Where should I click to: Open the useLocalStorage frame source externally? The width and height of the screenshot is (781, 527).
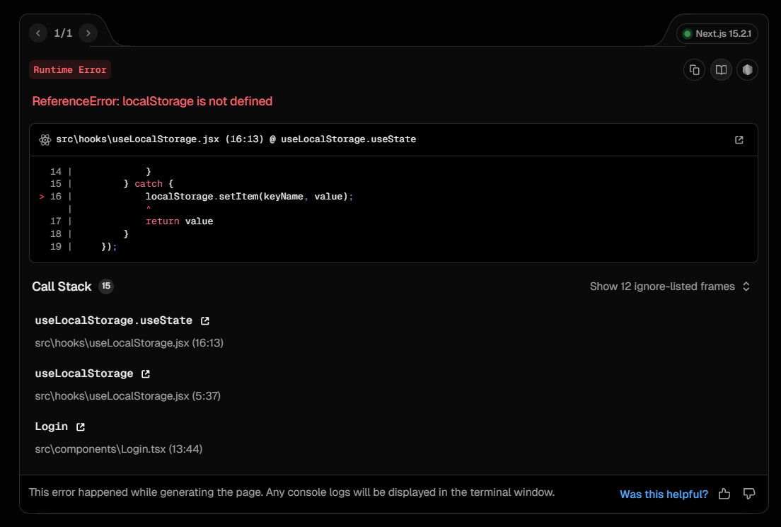[x=146, y=373]
